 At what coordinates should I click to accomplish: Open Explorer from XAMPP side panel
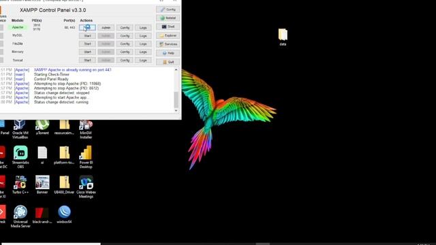click(168, 35)
